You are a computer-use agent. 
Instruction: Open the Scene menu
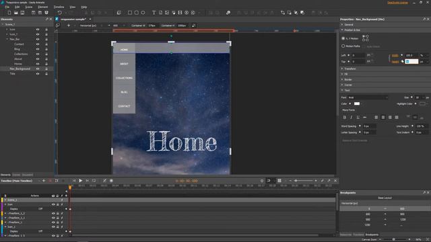click(29, 7)
